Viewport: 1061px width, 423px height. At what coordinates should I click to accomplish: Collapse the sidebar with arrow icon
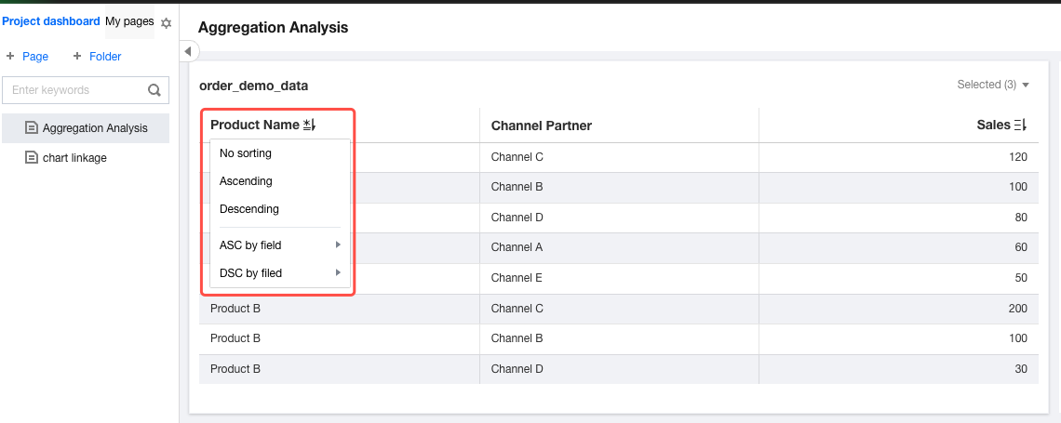pos(187,51)
